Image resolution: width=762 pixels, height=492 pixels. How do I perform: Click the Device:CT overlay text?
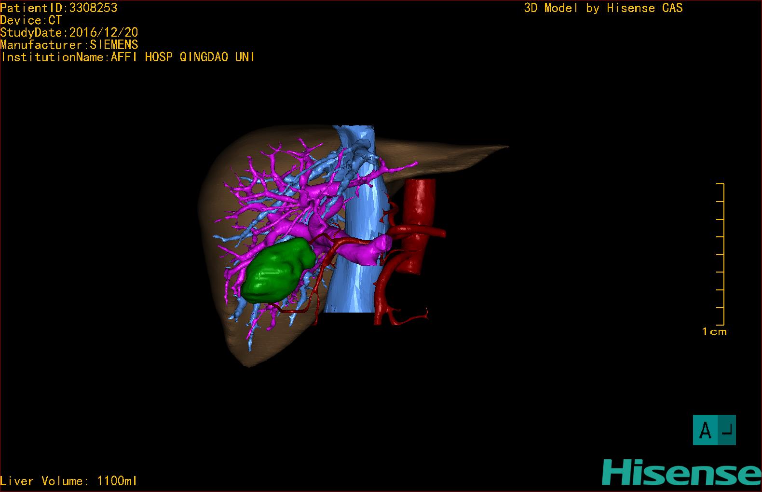31,20
